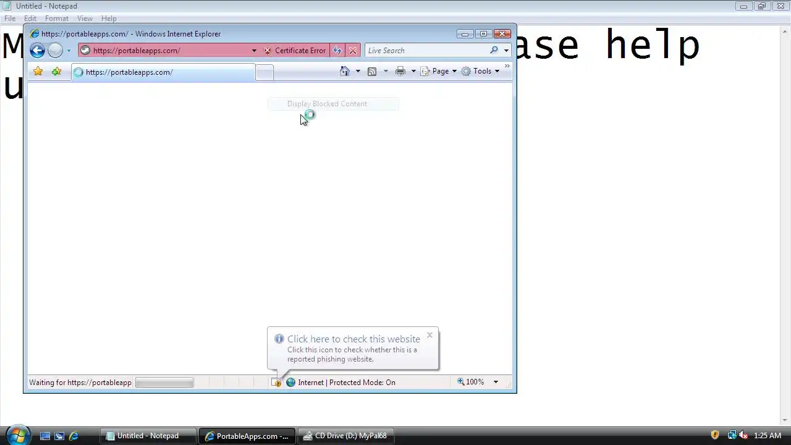Click the phishing filter status bar icon

[x=276, y=383]
